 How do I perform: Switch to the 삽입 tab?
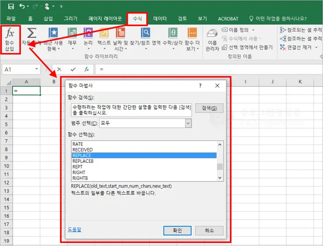click(48, 19)
